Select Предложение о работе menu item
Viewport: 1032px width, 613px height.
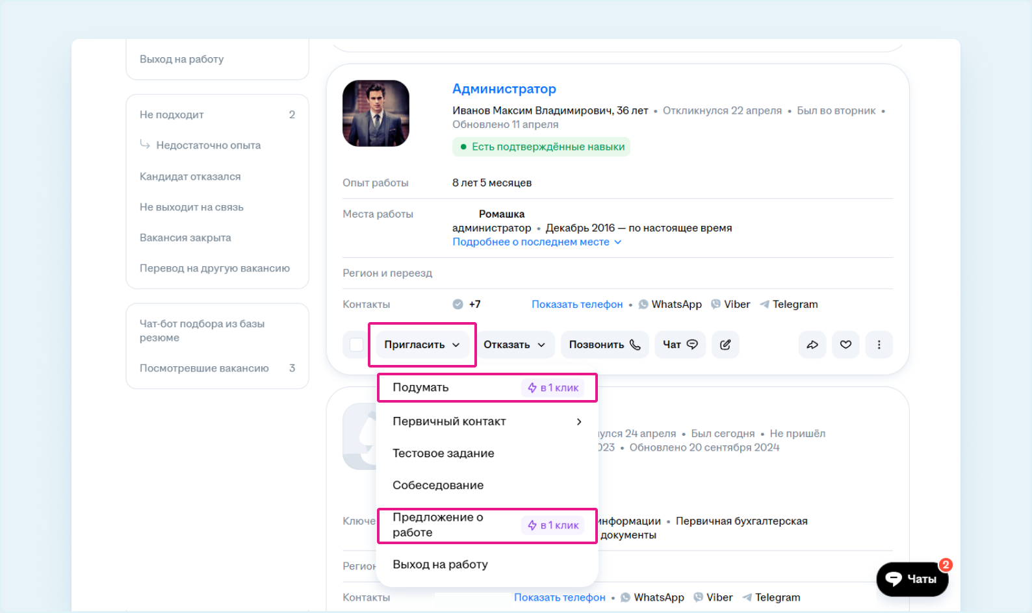[x=487, y=525]
